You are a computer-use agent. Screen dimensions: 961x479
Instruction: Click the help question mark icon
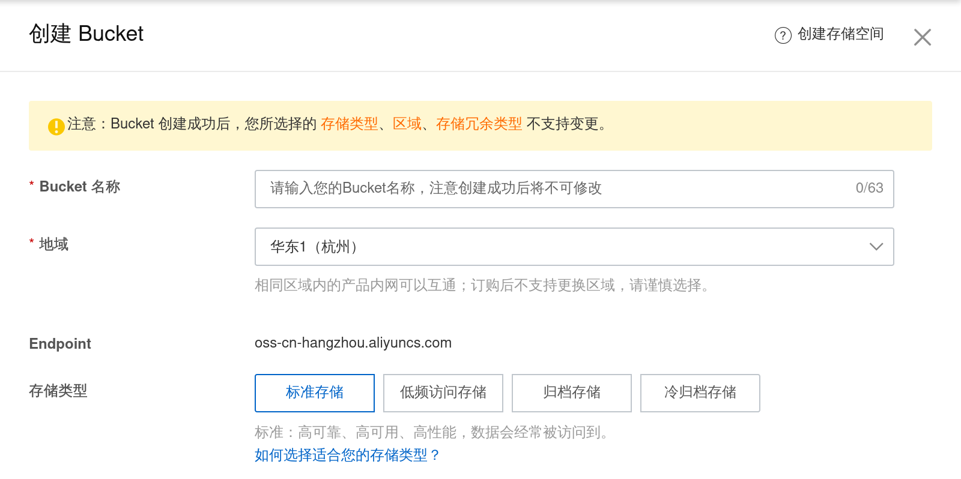coord(783,35)
